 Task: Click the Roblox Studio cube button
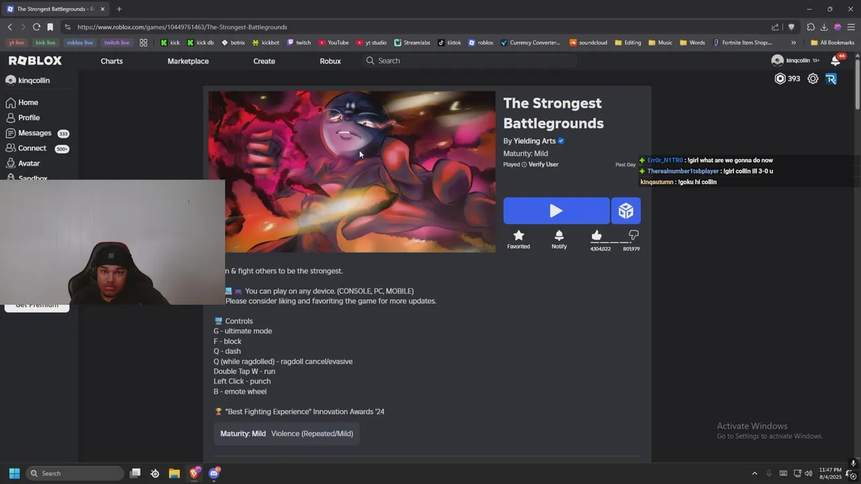pos(626,211)
